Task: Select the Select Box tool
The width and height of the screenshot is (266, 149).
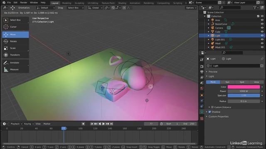Action: pos(15,20)
